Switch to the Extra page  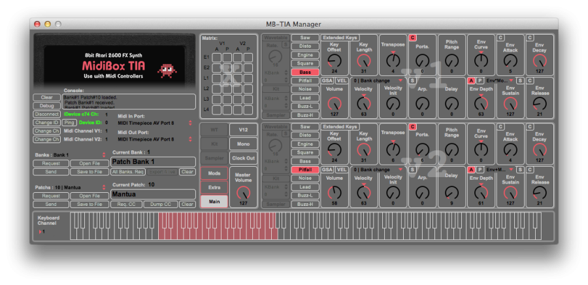214,187
